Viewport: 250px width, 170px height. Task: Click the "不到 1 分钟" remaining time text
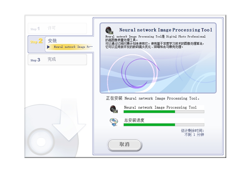[x=194, y=135]
